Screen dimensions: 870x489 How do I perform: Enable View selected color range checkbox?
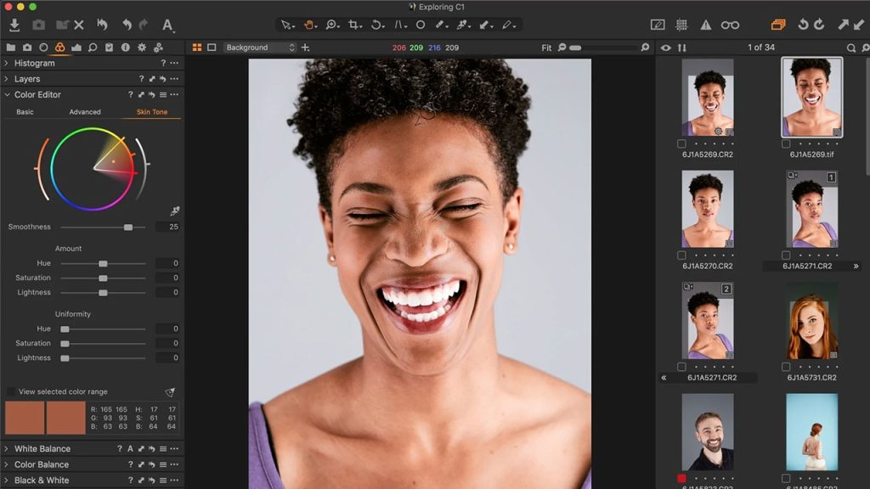pos(11,391)
